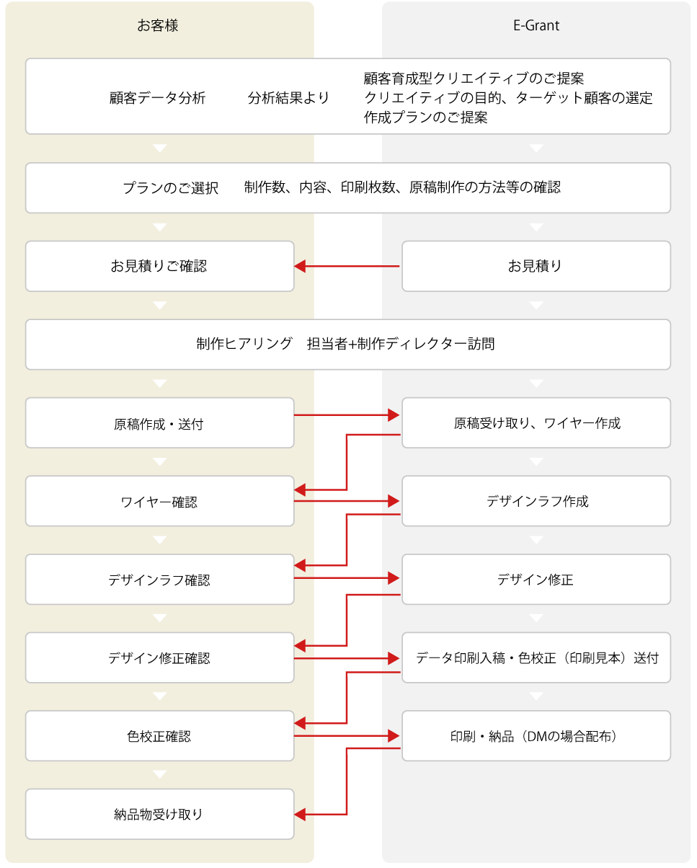Click the お見積り box under E-Grant

pyautogui.click(x=536, y=266)
